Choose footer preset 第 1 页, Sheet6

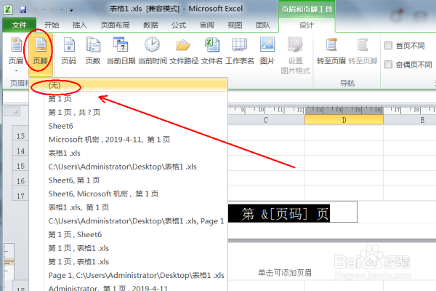pyautogui.click(x=129, y=235)
